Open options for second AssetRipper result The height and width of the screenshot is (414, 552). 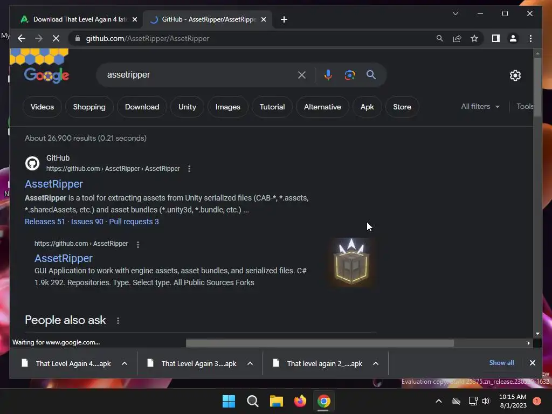138,244
